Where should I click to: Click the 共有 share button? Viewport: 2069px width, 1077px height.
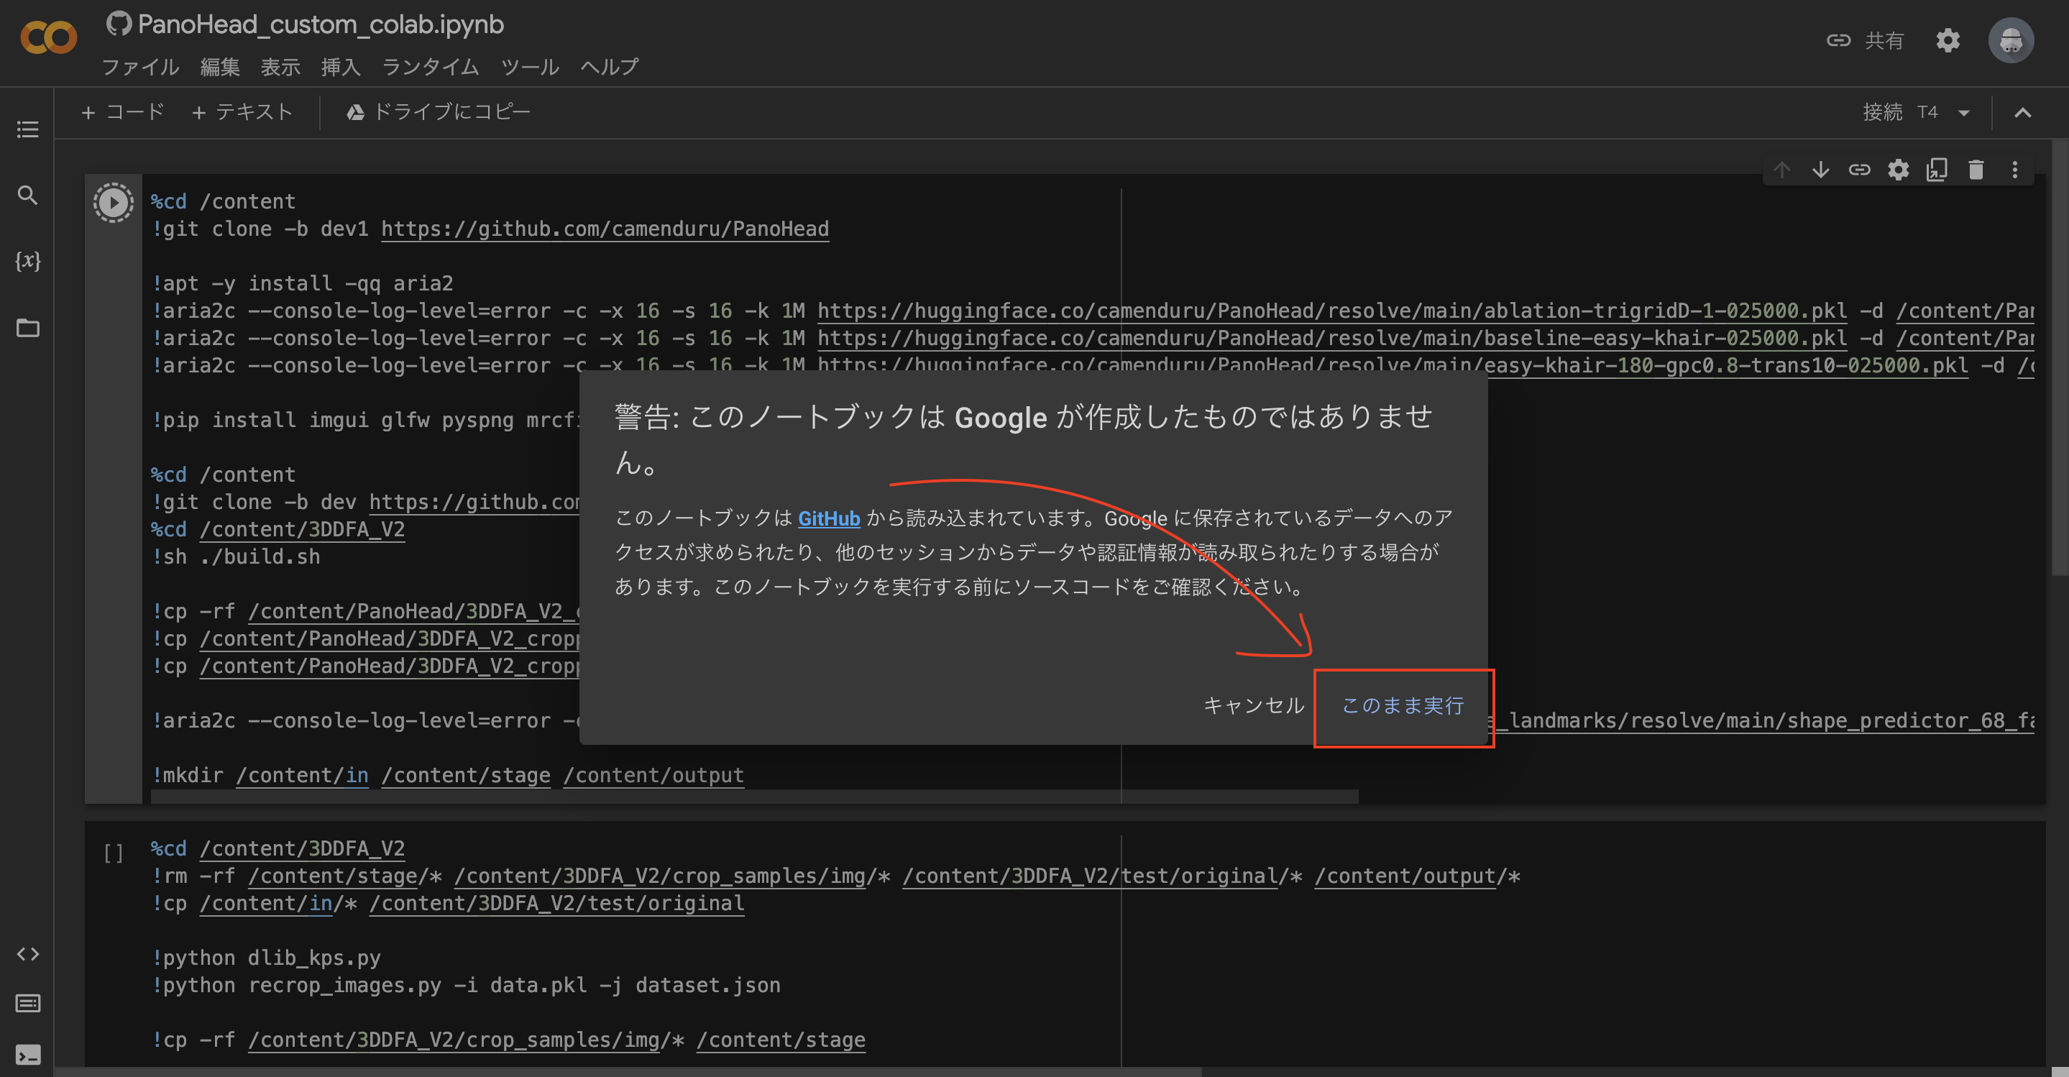1865,40
